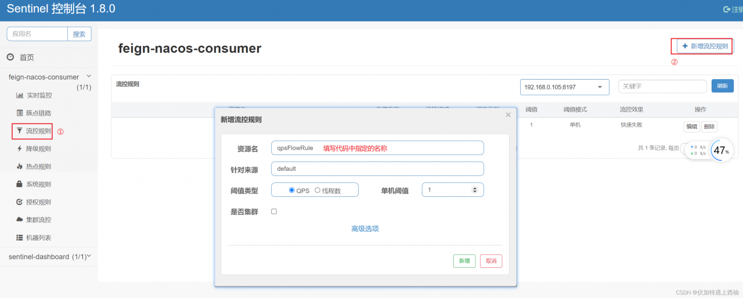Open 机器列表 menu item
The image size is (743, 298).
pos(39,238)
